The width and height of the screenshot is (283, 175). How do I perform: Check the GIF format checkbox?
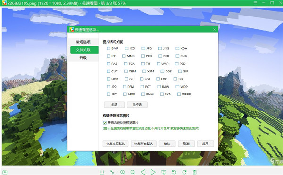(180, 72)
